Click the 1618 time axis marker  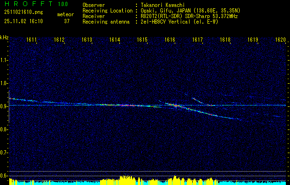pos(225,40)
